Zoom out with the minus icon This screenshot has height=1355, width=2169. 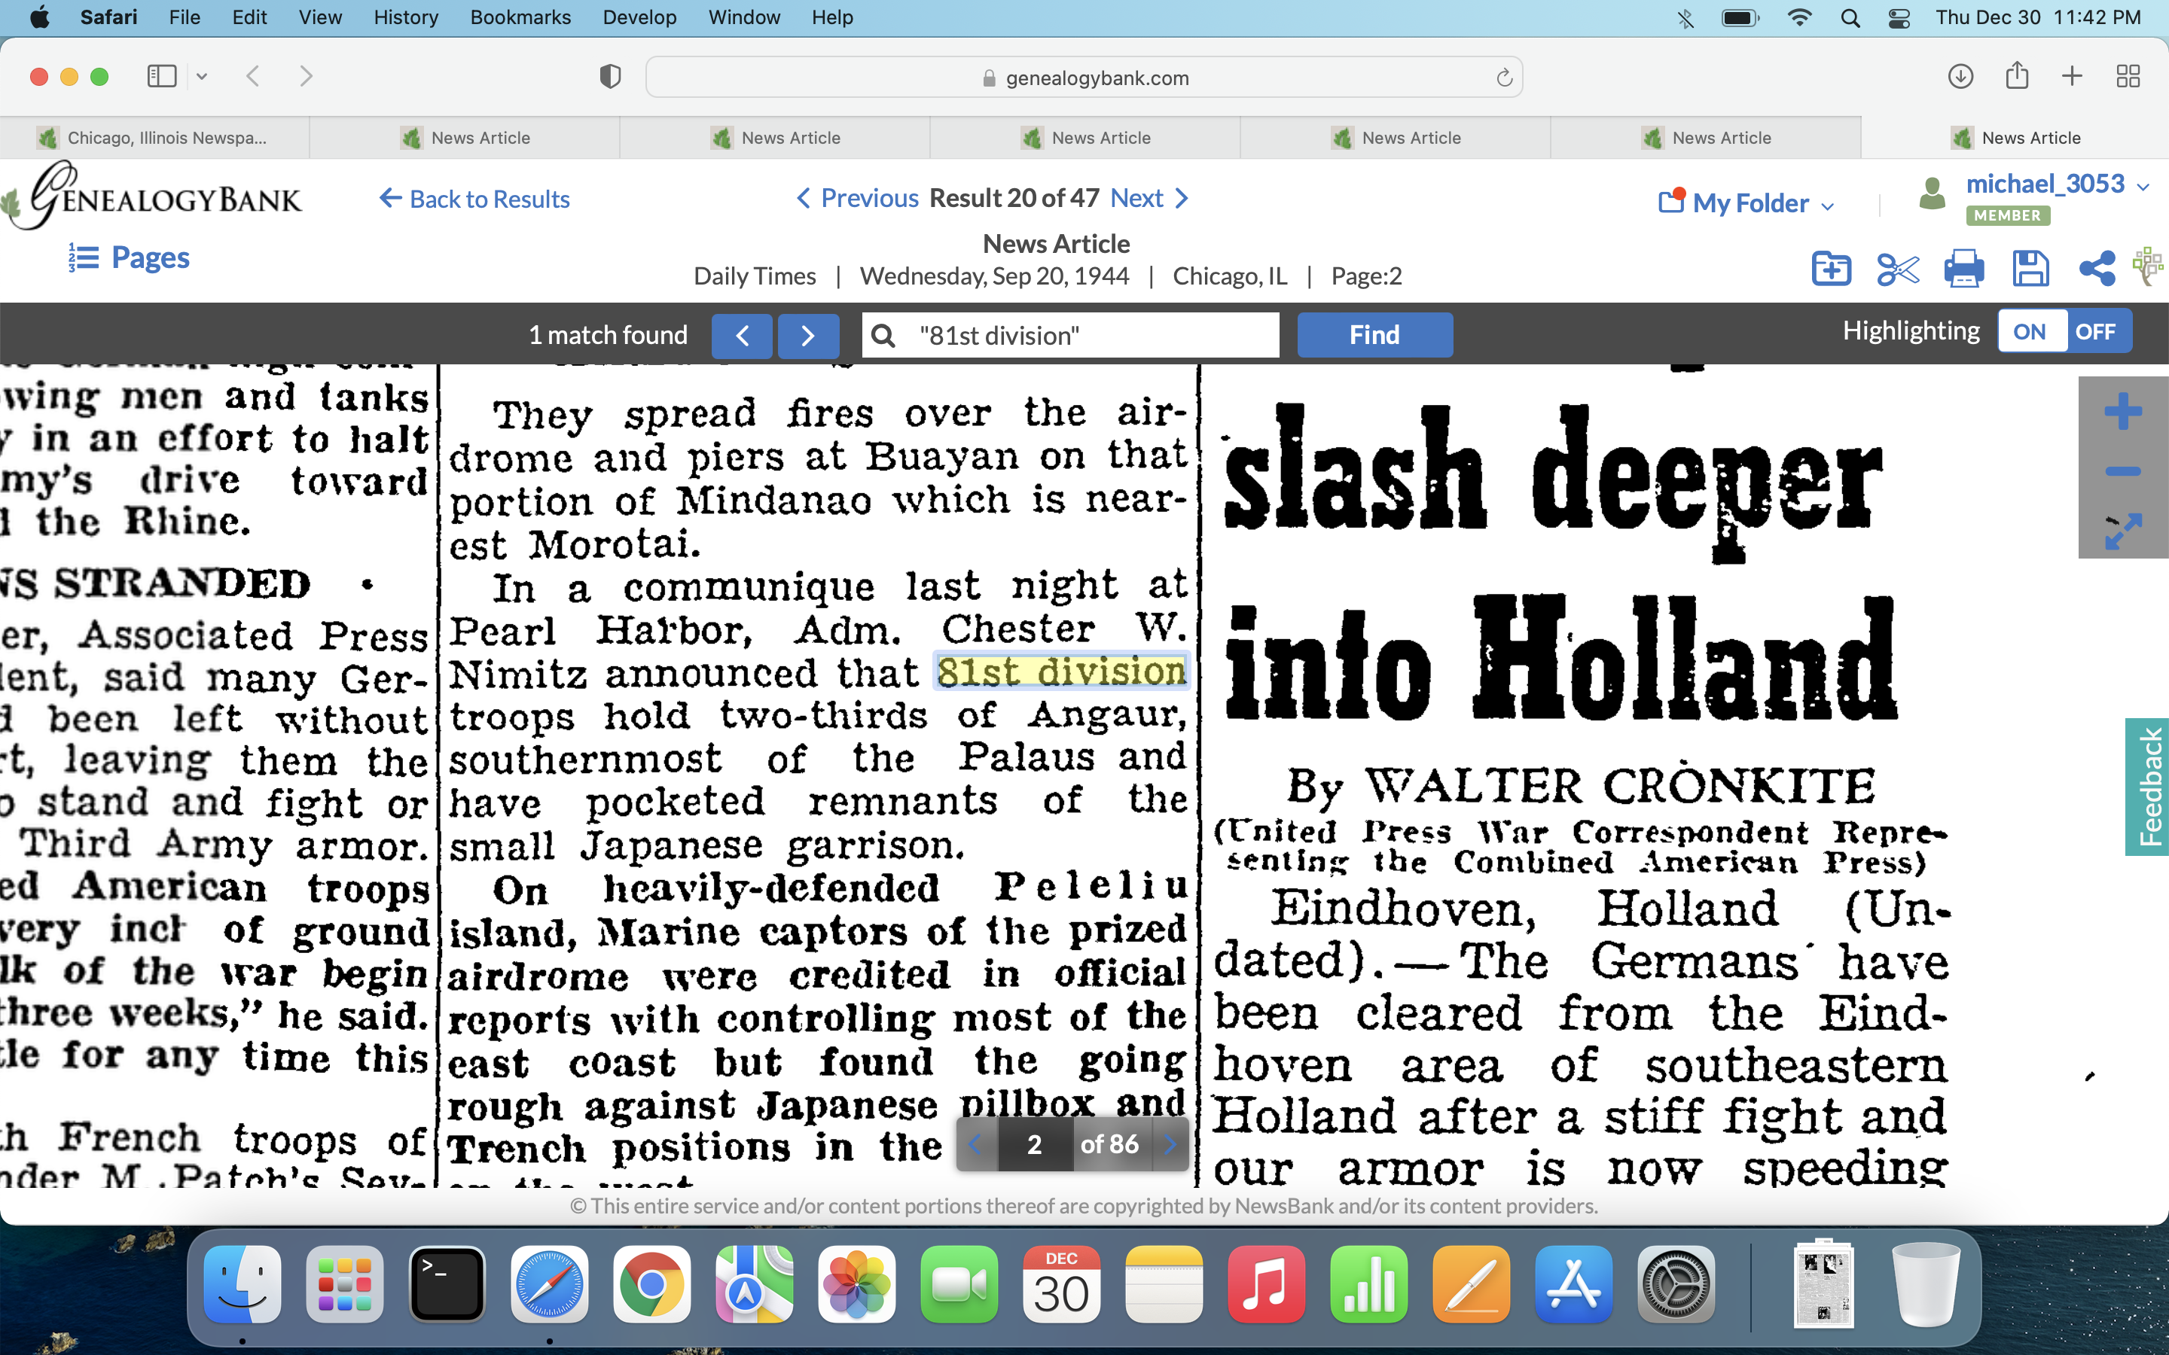[2122, 471]
